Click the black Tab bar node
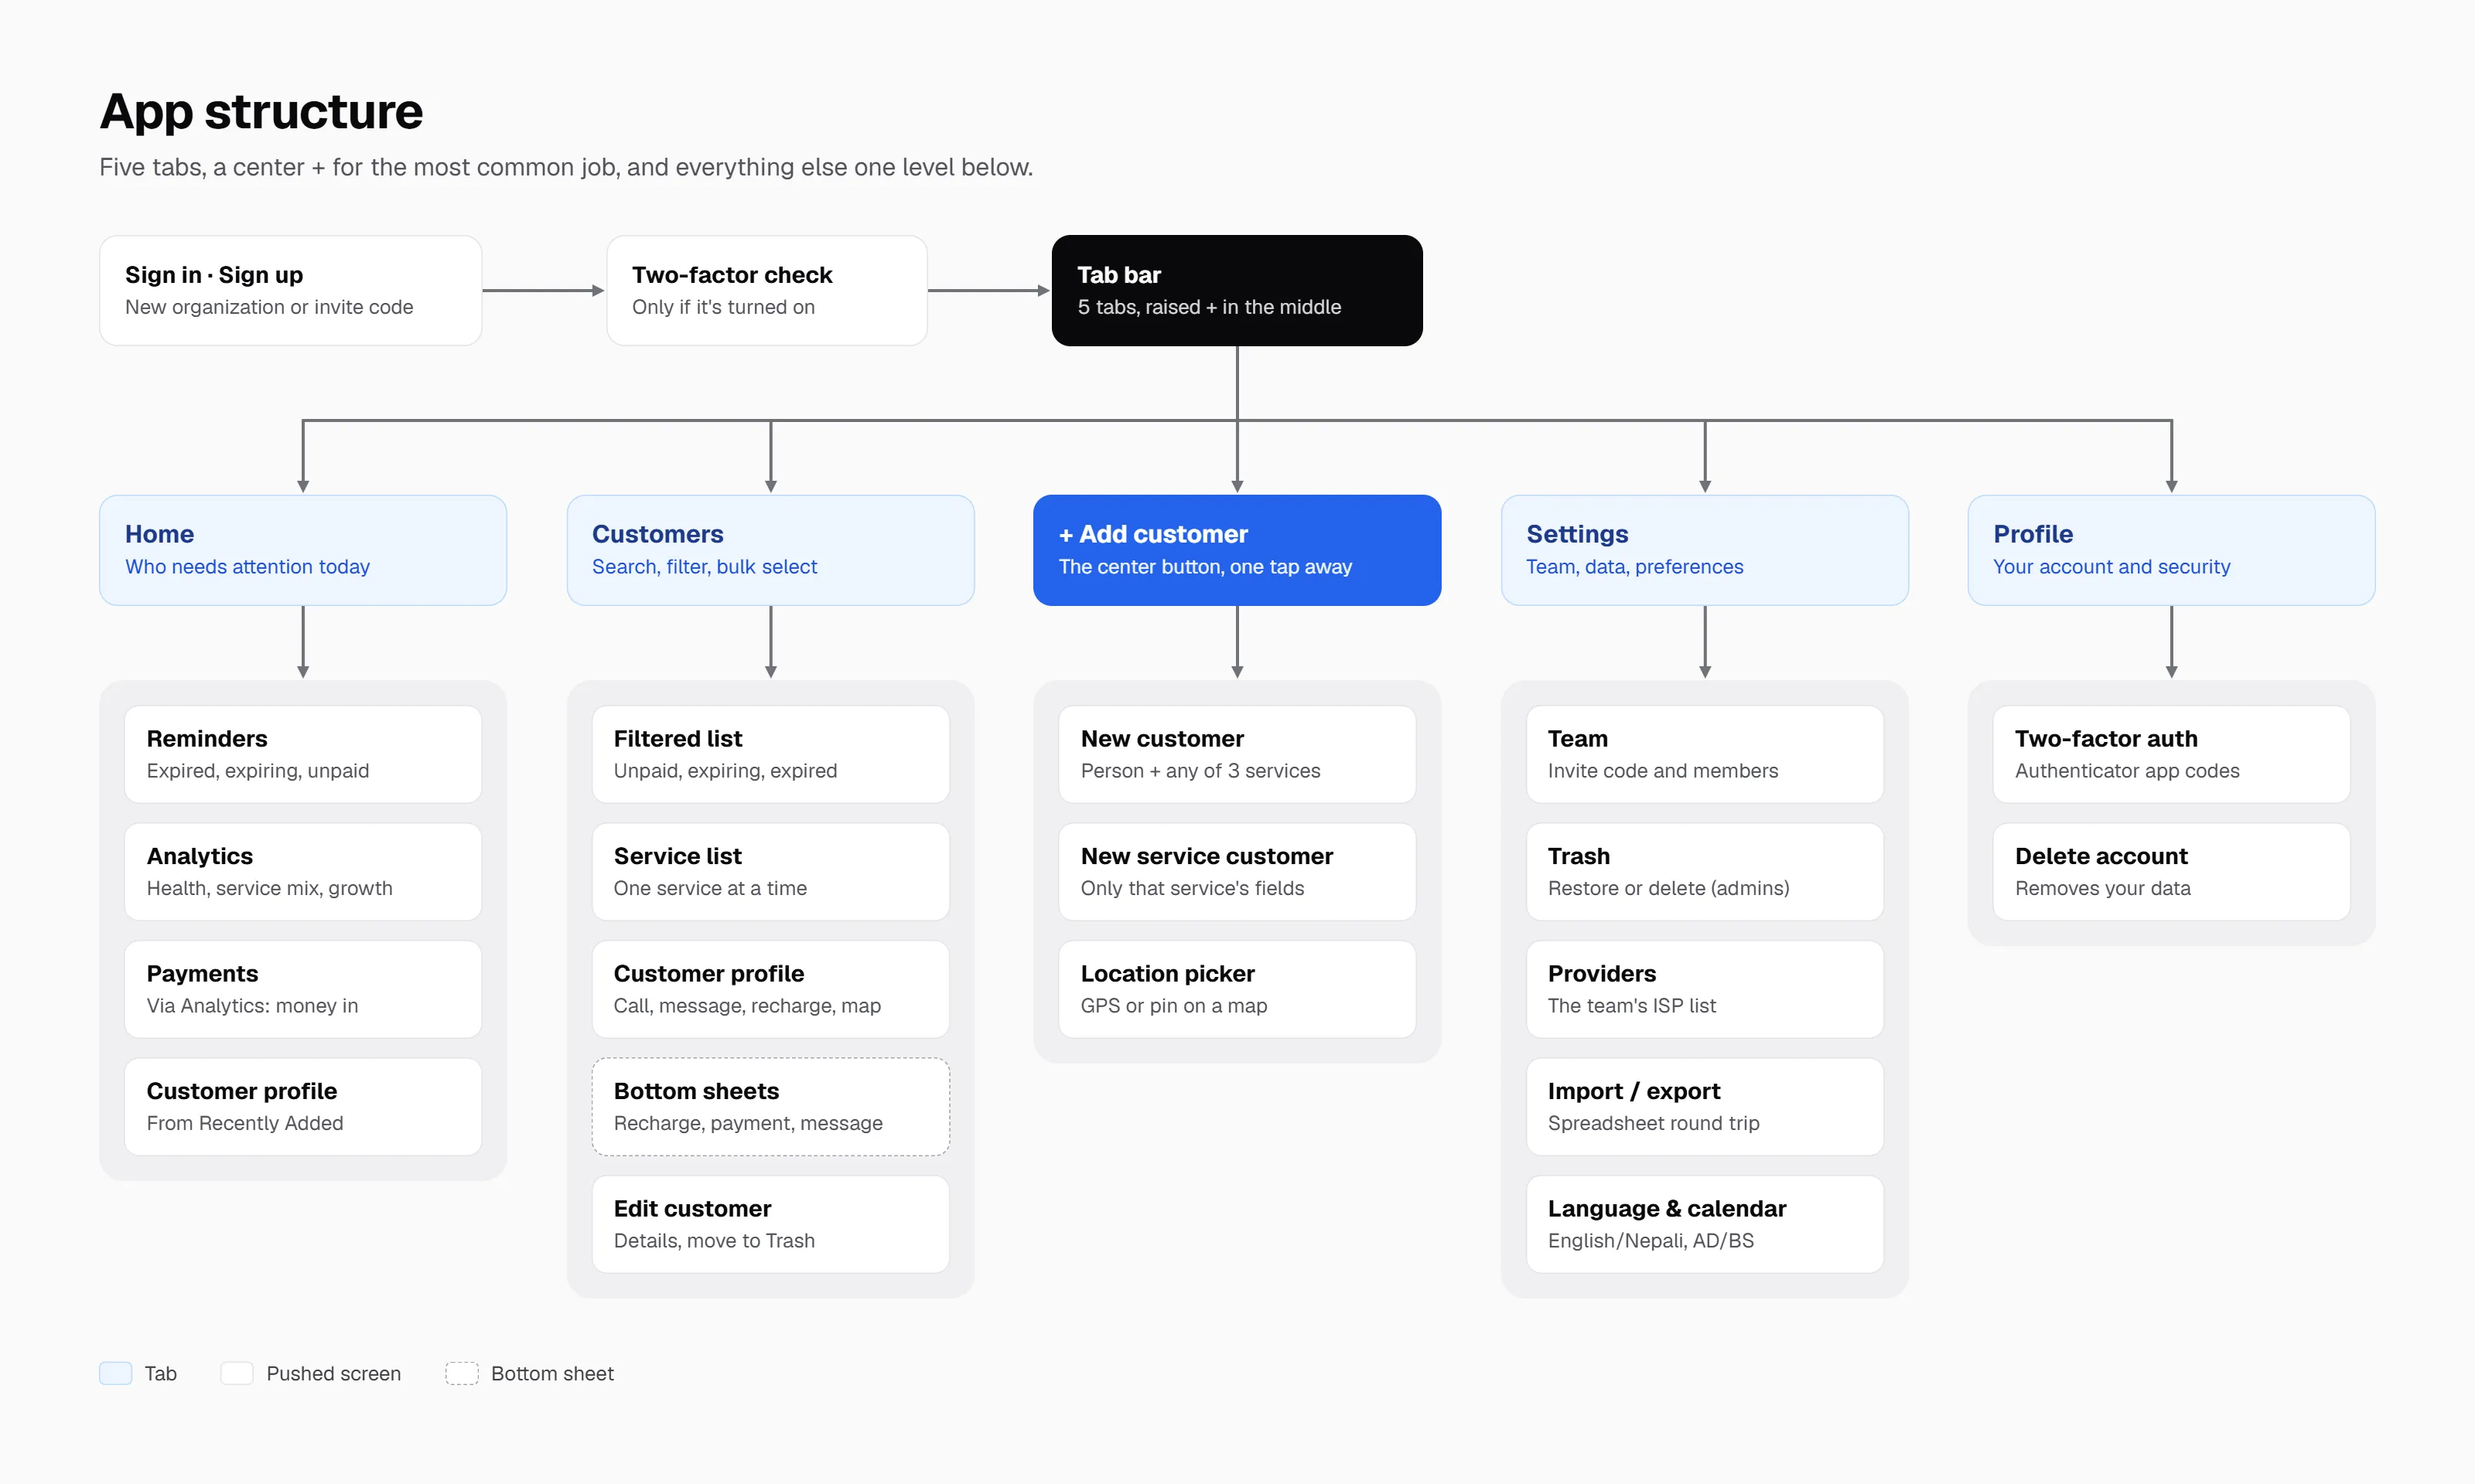Screen dimensions: 2475x1484 click(1237, 290)
